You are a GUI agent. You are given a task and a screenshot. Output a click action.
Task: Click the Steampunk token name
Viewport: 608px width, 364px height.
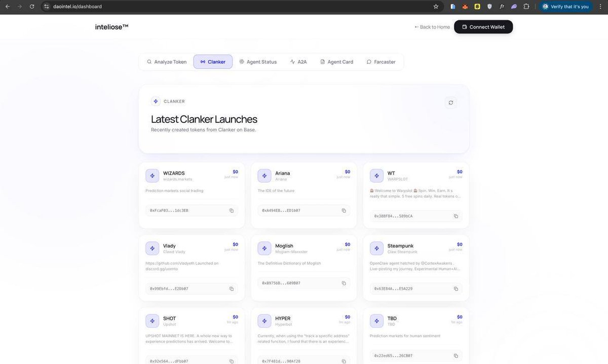[x=401, y=246]
